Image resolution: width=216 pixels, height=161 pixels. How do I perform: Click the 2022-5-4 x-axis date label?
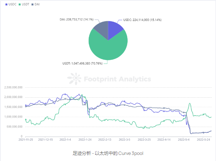[x=184, y=140]
